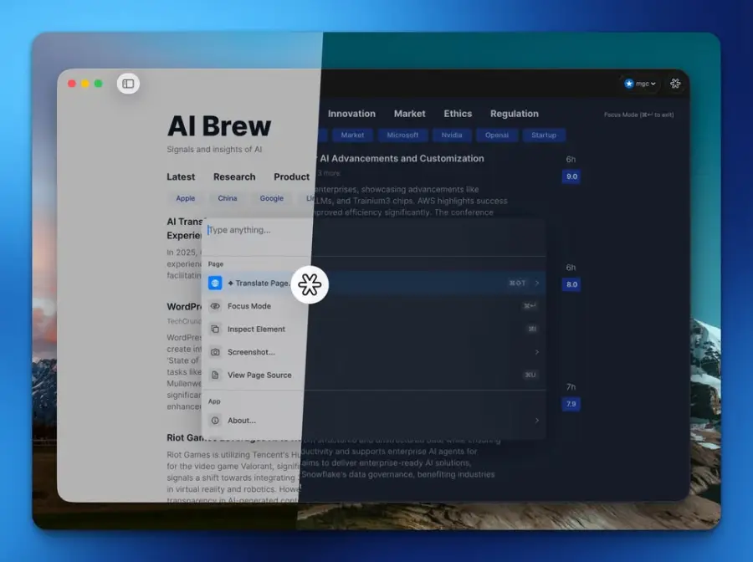Filter by the Market tag chip
The width and height of the screenshot is (753, 562).
click(x=352, y=135)
